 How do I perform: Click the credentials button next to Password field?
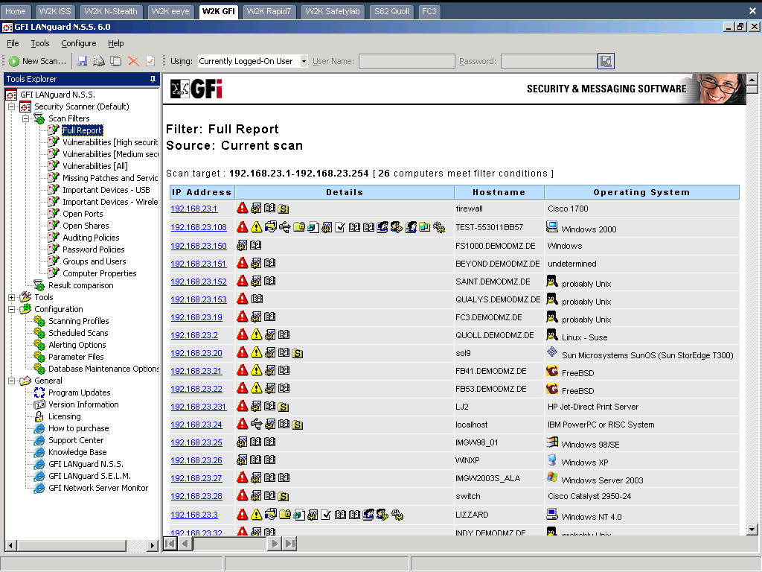pos(606,61)
